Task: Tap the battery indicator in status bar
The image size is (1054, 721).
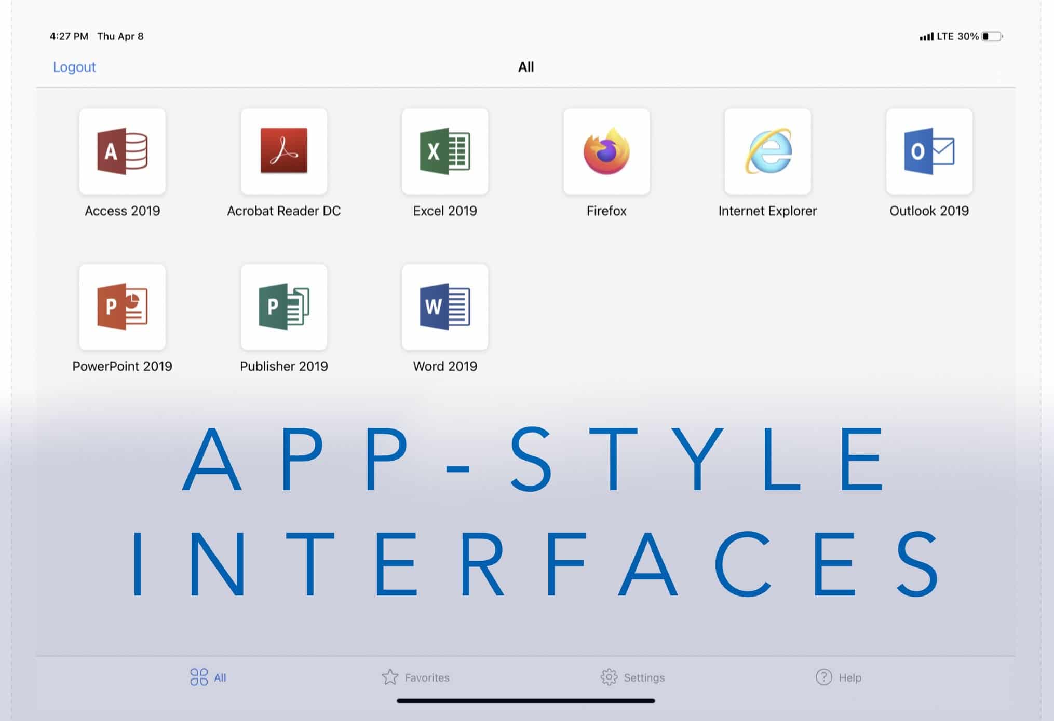Action: pos(992,36)
